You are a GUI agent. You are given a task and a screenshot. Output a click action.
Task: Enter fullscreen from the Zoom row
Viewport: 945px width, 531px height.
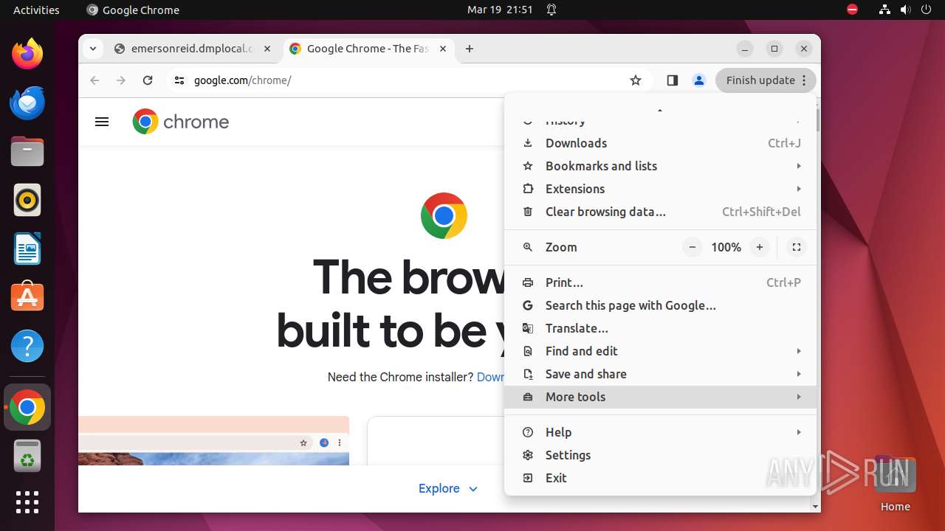797,247
